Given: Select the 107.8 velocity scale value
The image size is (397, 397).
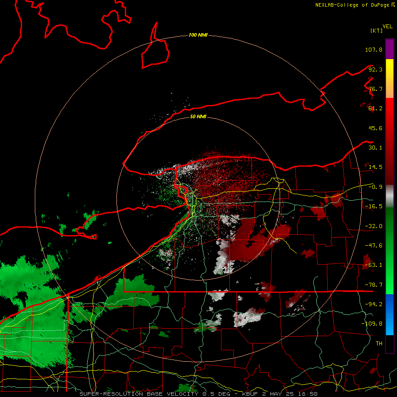Looking at the screenshot, I should tap(374, 49).
